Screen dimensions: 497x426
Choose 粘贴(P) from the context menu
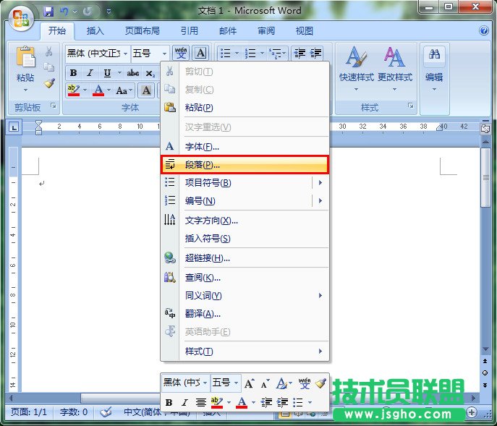[245, 108]
